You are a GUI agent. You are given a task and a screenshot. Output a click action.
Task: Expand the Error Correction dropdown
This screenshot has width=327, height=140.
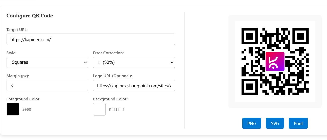(134, 62)
